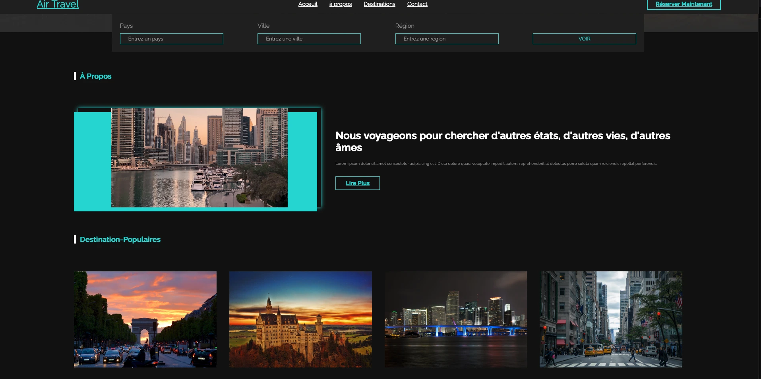Hit the VOIR search button
Screen dimensions: 761x379
[584, 39]
